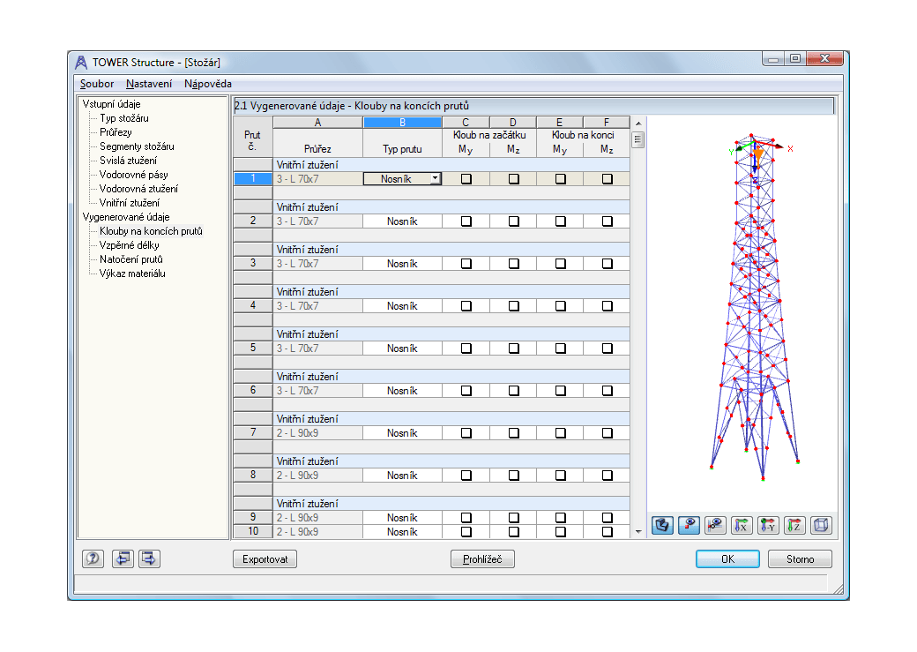Select Vzpěrné délky in the navigation tree
The height and width of the screenshot is (652, 917).
click(129, 245)
